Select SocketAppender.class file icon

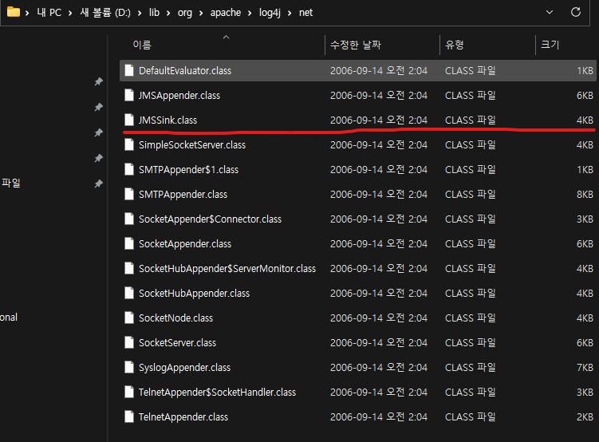pos(129,243)
